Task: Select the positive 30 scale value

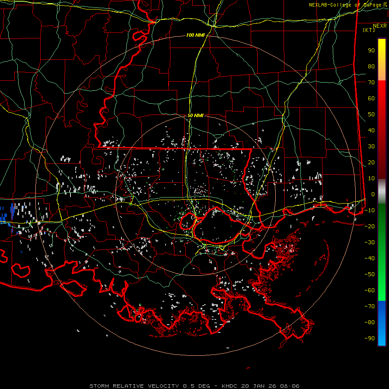Action: 371,147
